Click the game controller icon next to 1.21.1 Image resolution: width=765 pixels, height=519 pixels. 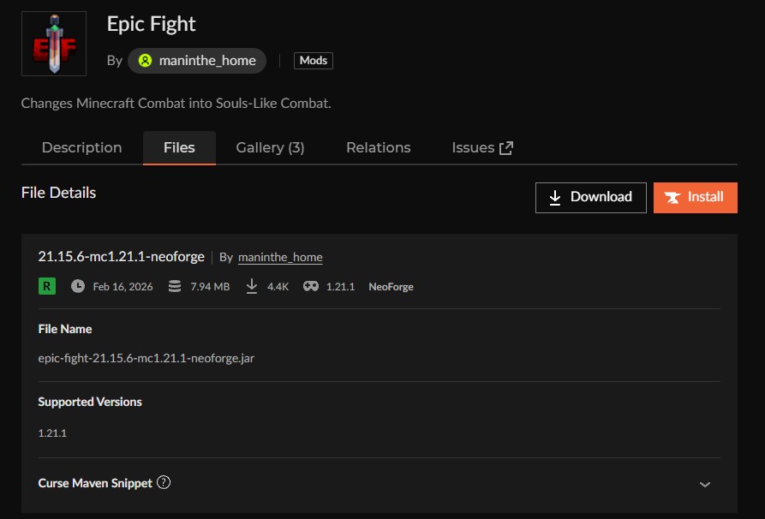[309, 286]
